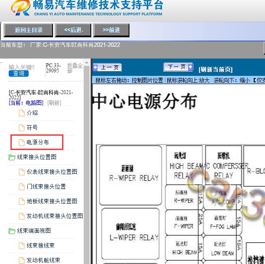
Task: Click 返回主目录 button
Action: click(x=28, y=30)
